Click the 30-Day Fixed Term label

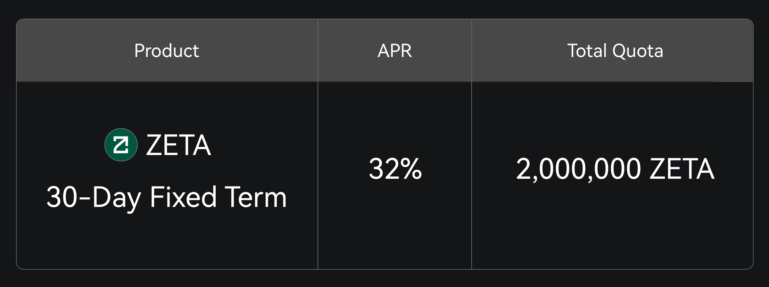[x=167, y=197]
